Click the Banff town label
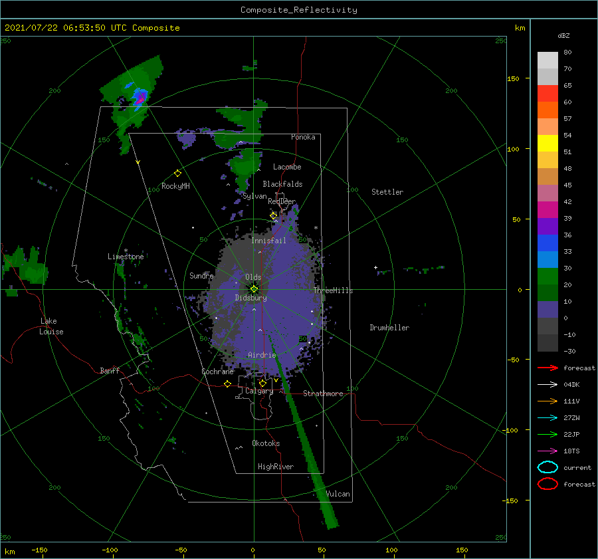This screenshot has height=559, width=598. pos(110,371)
